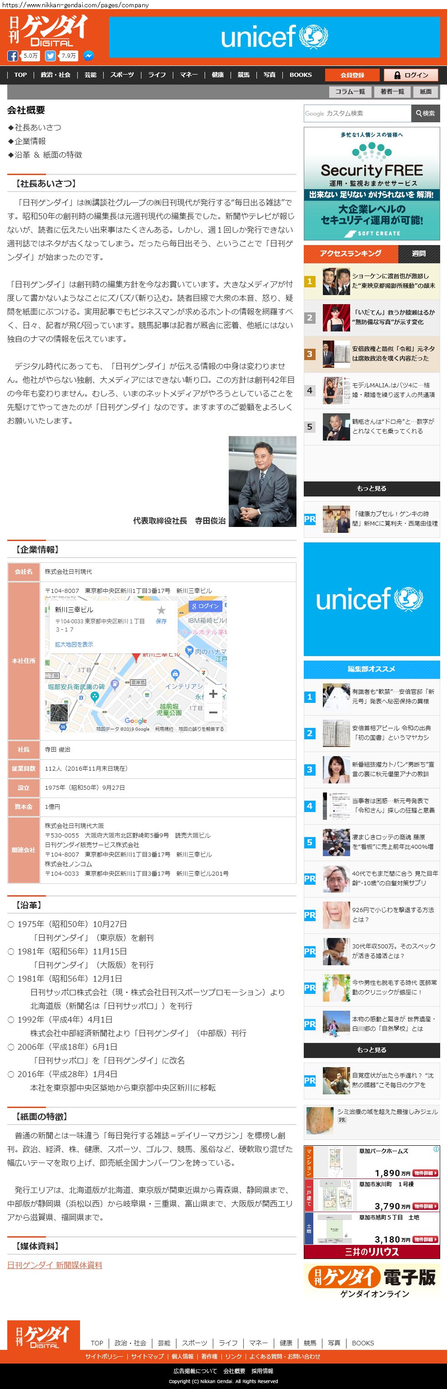The image size is (447, 1389).
Task: Open 編集部オススメ item 2 安倍首相アピール
Action: coord(372,733)
